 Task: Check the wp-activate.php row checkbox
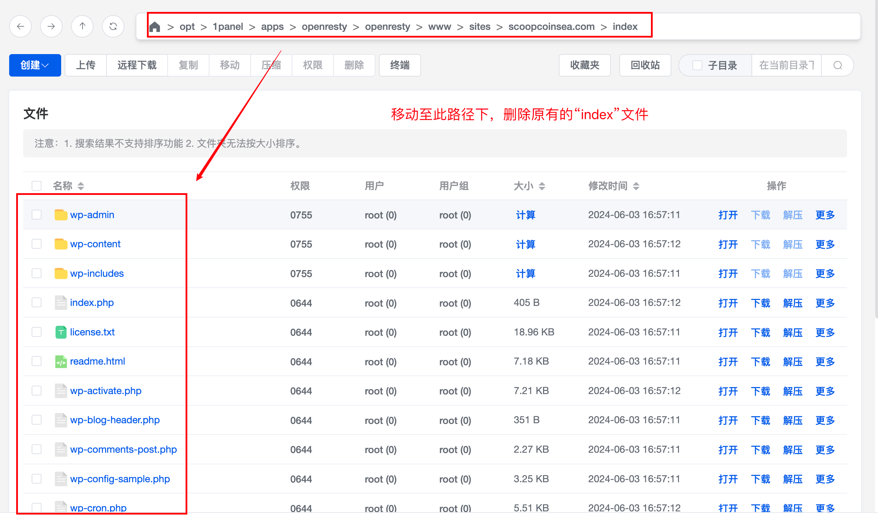coord(37,391)
